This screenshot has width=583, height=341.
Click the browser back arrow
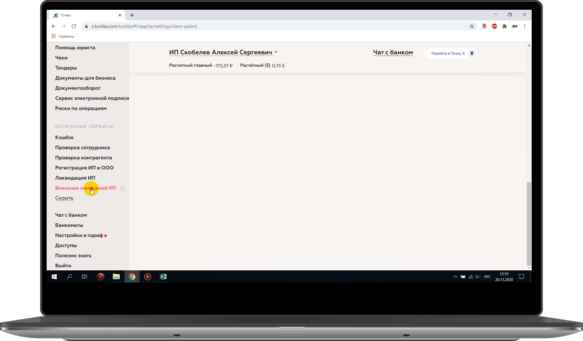point(54,26)
